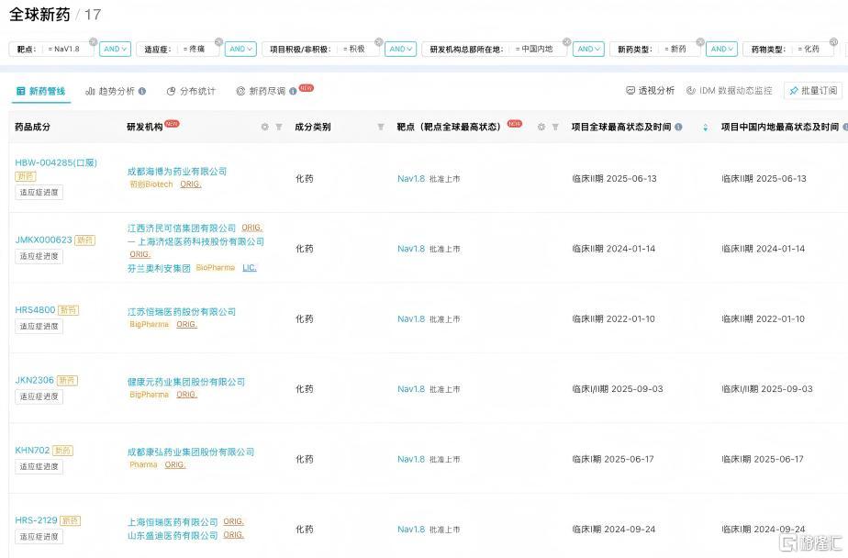Viewport: 848px width, 558px height.
Task: Switch to the 分布统计 tab
Action: tap(191, 92)
